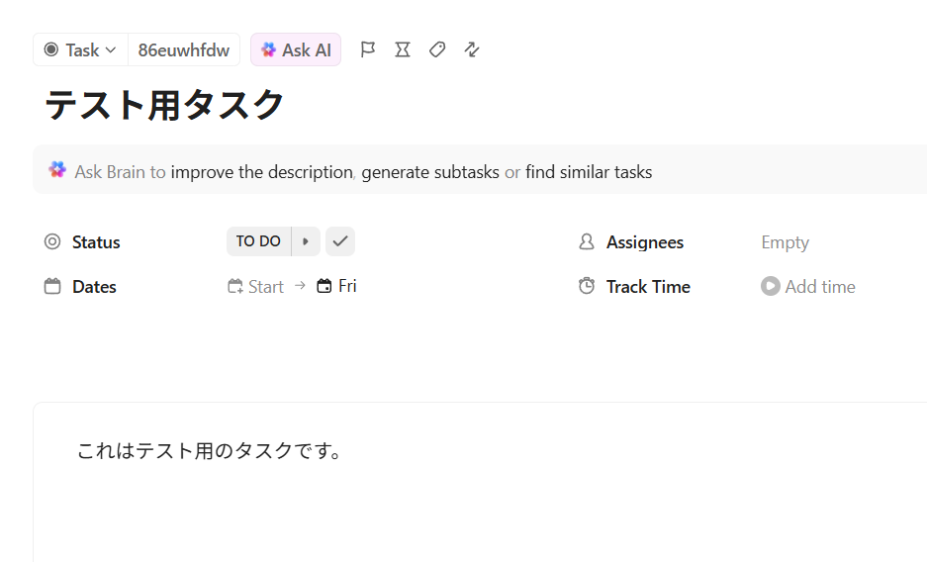The height and width of the screenshot is (562, 927).
Task: Open task relationships arrows icon
Action: pos(472,49)
